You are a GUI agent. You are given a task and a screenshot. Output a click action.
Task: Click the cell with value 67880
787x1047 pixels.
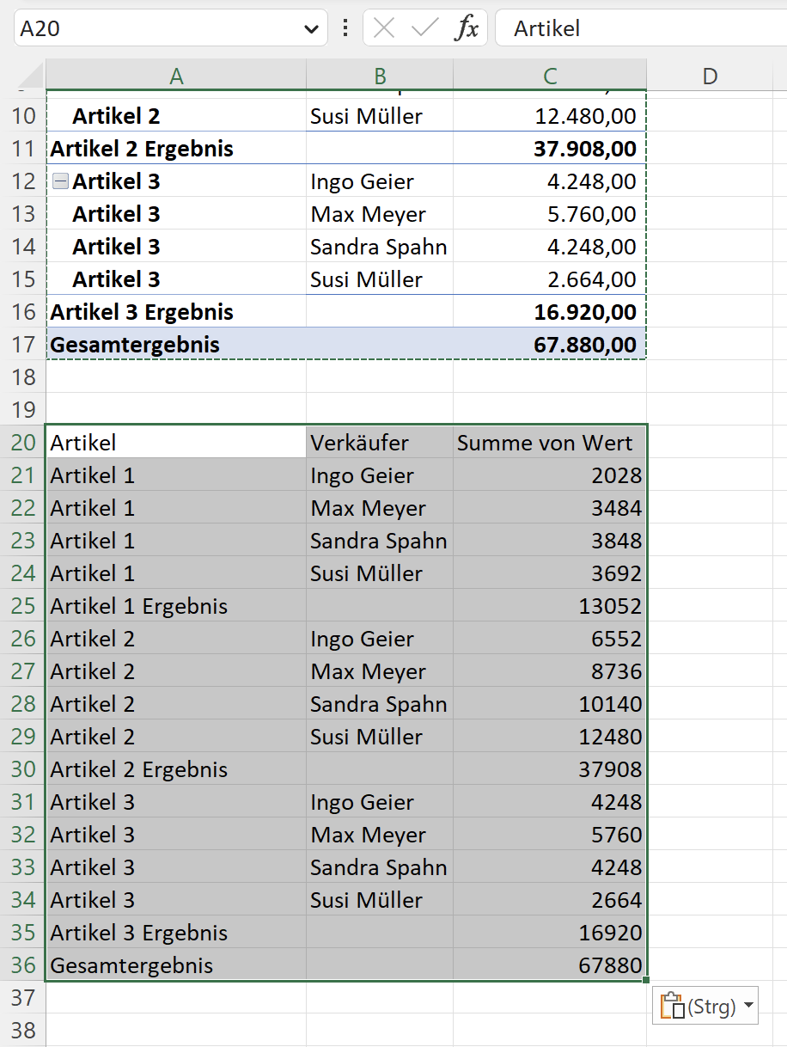point(550,965)
